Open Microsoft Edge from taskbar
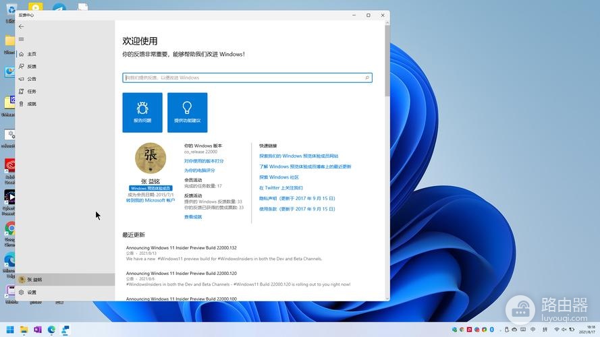 pyautogui.click(x=51, y=330)
